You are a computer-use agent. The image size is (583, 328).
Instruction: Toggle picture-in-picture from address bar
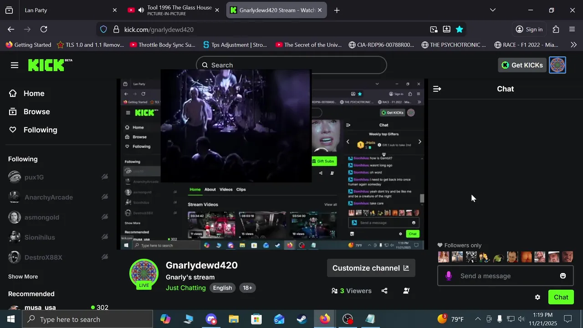coord(434,29)
